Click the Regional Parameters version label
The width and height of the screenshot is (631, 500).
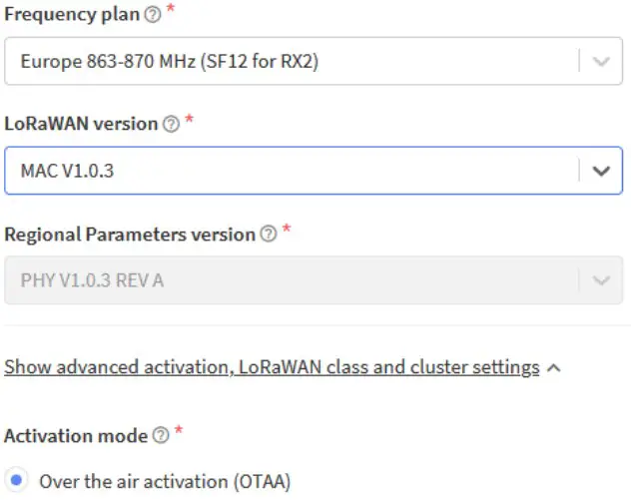click(130, 235)
